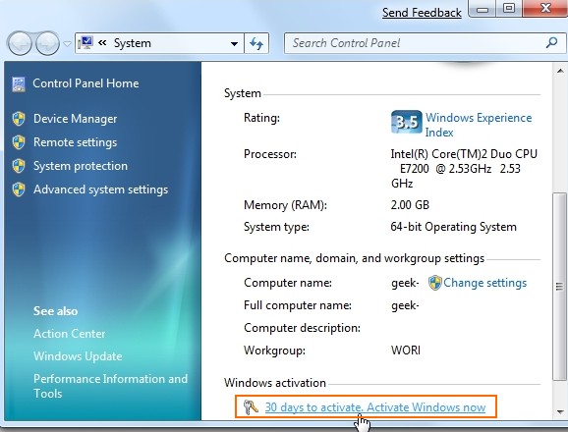Open the Windows Experience Index link

[x=479, y=125]
